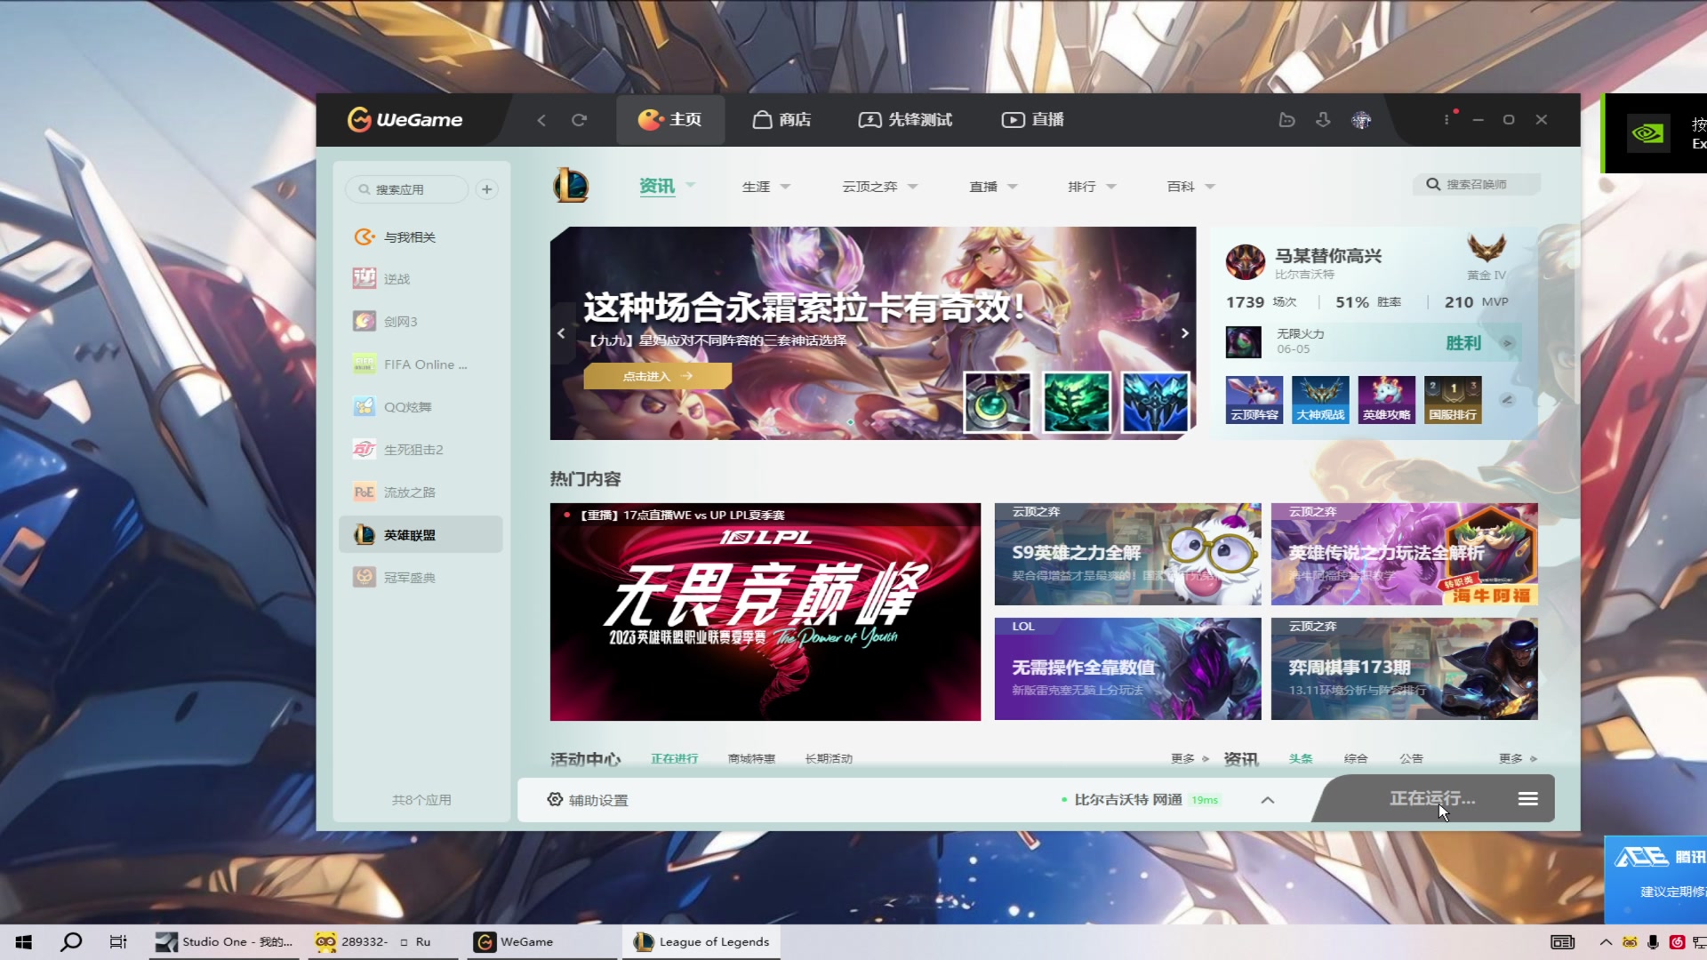
Task: Edit shortcuts with the pencil icon
Action: [1507, 400]
